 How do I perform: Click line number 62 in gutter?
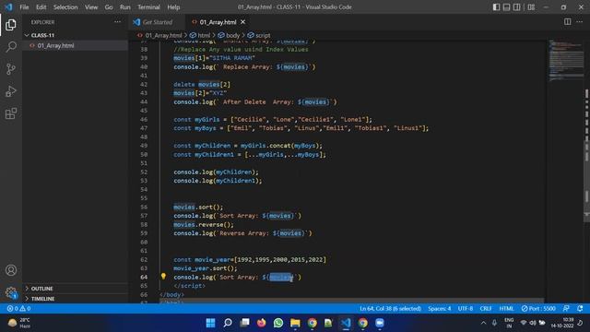(x=144, y=259)
